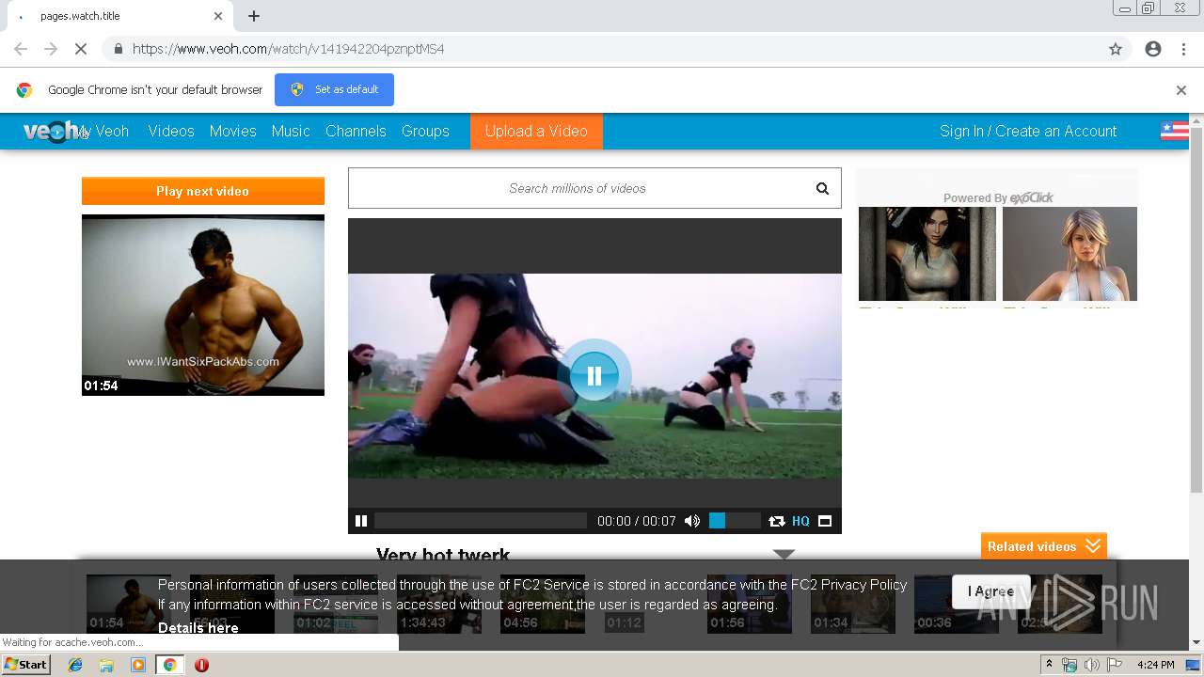Bookmark this page with star icon
Viewport: 1204px width, 677px height.
coord(1116,49)
